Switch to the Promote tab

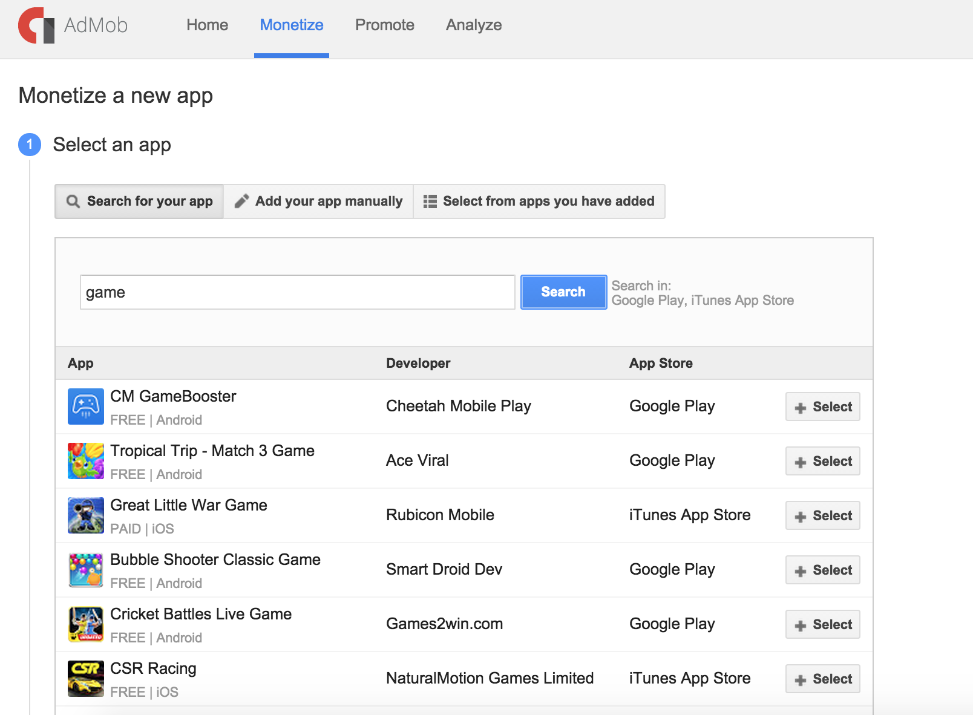(x=384, y=25)
